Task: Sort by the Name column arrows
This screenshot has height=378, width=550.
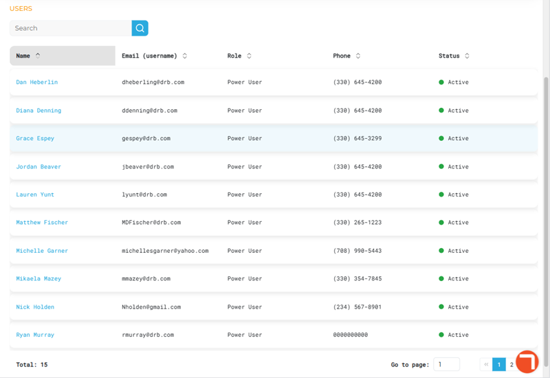Action: coord(38,56)
